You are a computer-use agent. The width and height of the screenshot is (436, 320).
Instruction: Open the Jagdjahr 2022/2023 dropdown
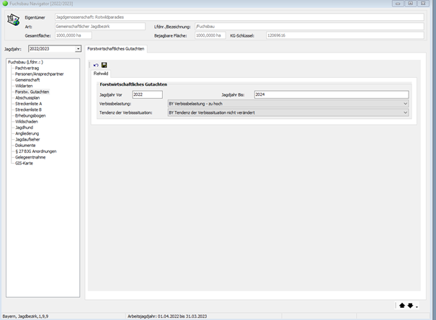click(78, 49)
